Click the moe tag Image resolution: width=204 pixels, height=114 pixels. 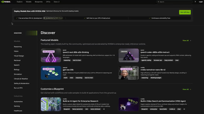pos(177,60)
